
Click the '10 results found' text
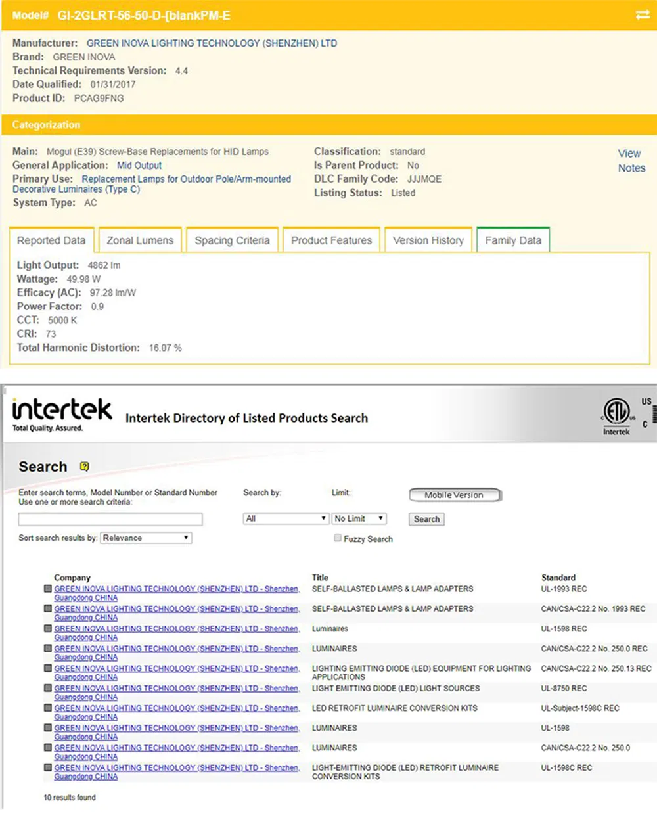pyautogui.click(x=70, y=798)
